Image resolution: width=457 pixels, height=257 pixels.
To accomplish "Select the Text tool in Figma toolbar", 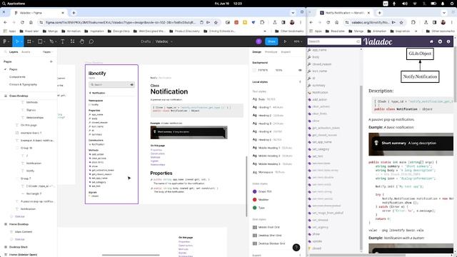I will (x=62, y=41).
